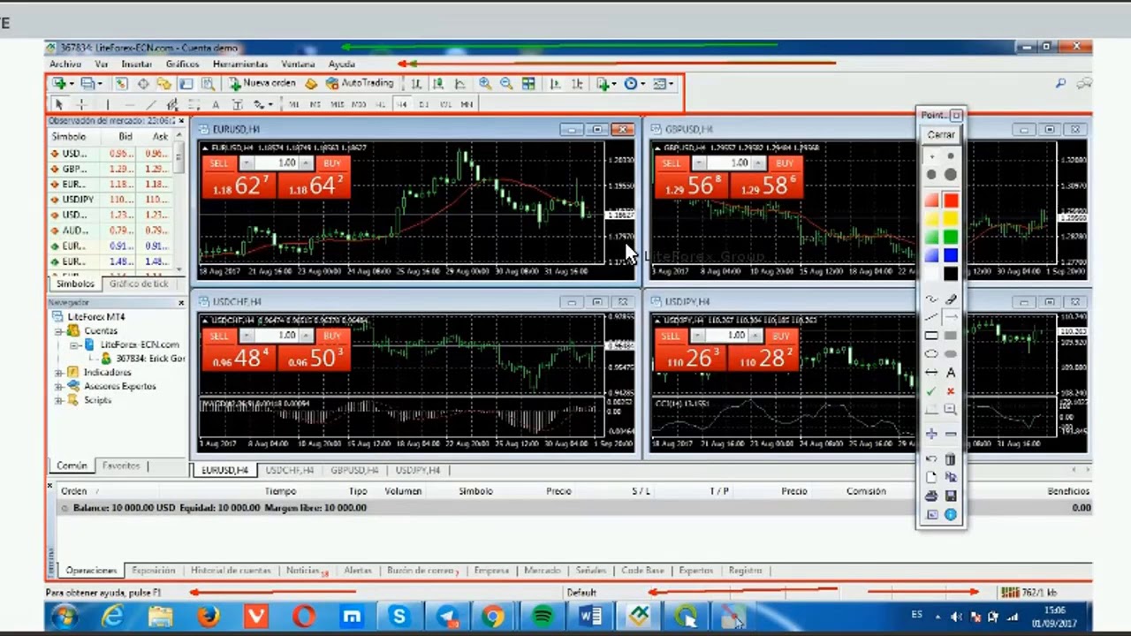
Task: Open the Herramientas menu
Action: coord(239,64)
